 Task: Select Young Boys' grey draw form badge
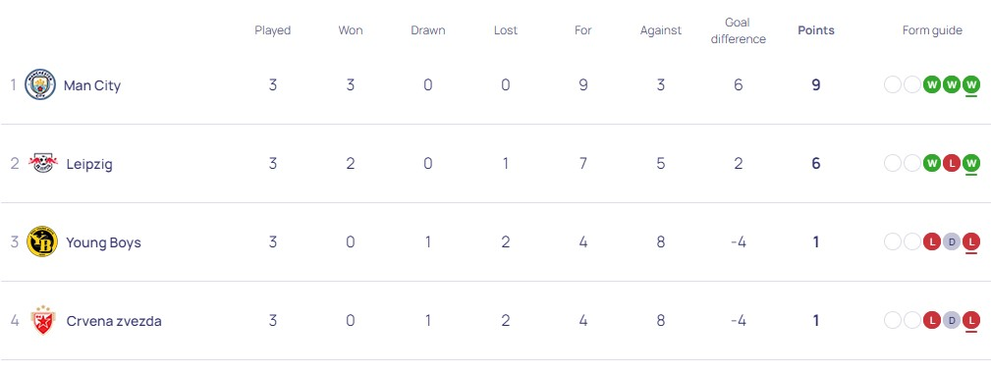(x=952, y=241)
